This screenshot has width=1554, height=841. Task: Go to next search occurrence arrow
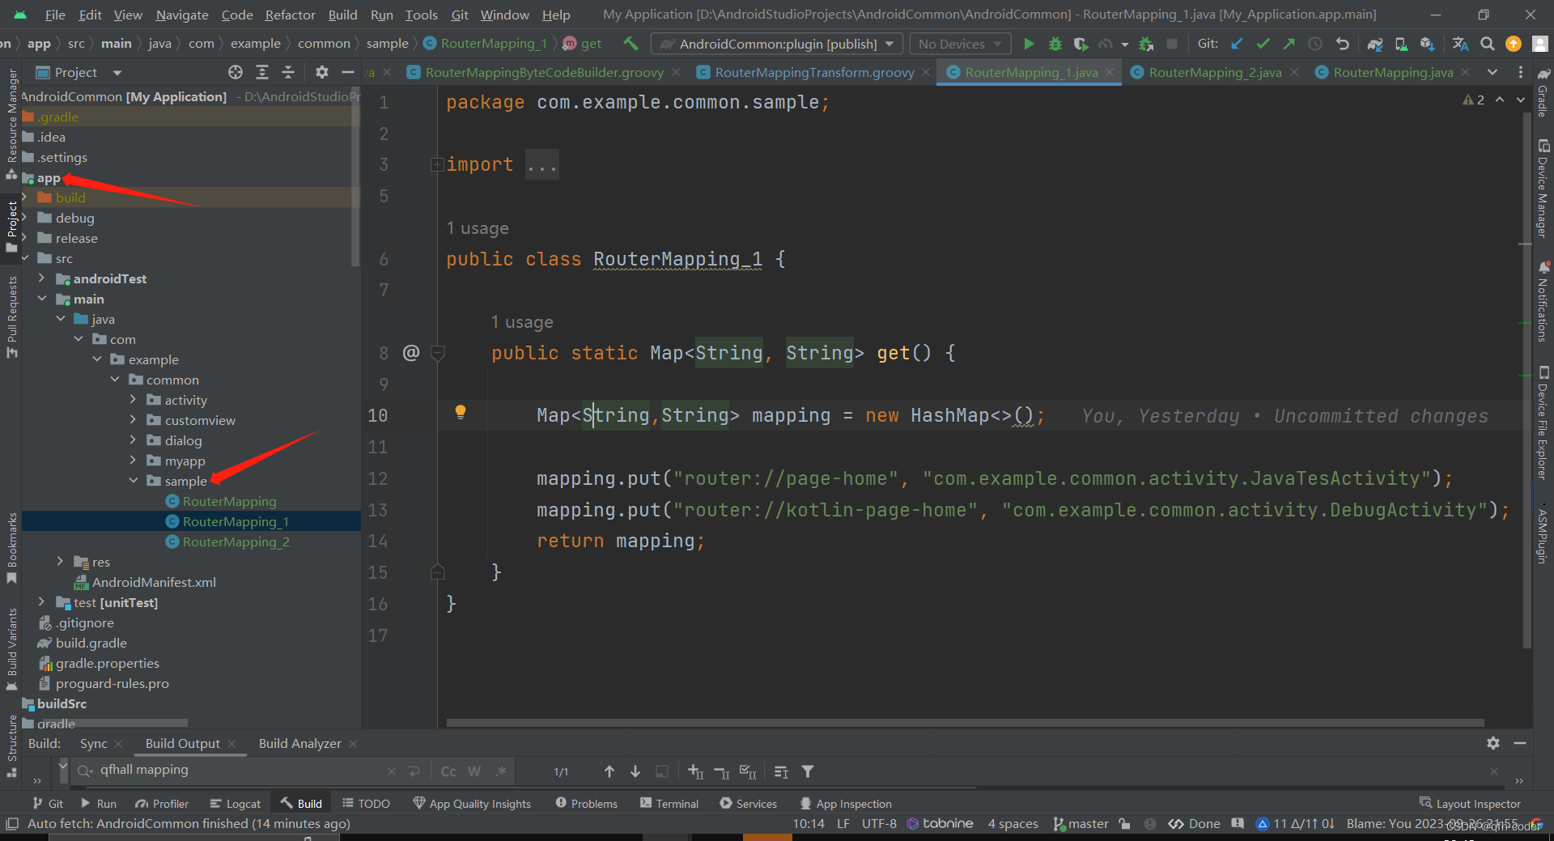(x=635, y=771)
